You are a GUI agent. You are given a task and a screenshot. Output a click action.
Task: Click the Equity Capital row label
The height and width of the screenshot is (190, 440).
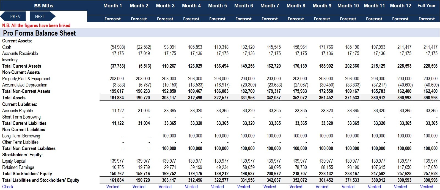[14, 161]
